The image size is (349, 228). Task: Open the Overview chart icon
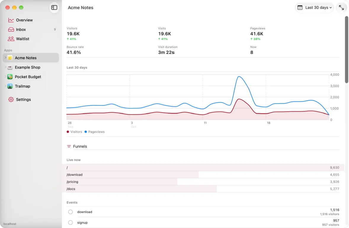11,20
